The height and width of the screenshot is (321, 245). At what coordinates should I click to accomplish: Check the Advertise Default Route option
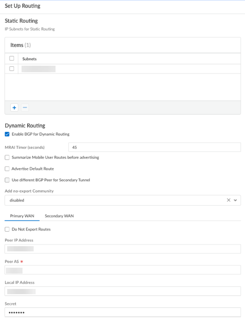coord(7,169)
